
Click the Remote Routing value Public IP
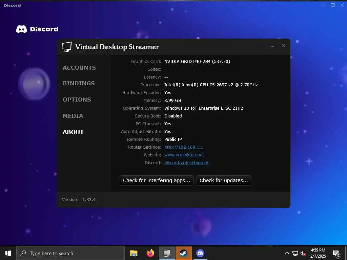(x=173, y=139)
